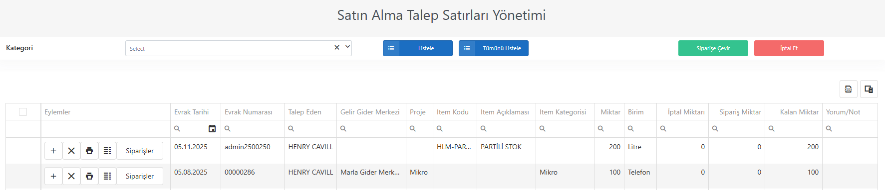Viewport: 885px width, 190px height.
Task: Sort by the Kalan Miktar column header
Action: 799,112
